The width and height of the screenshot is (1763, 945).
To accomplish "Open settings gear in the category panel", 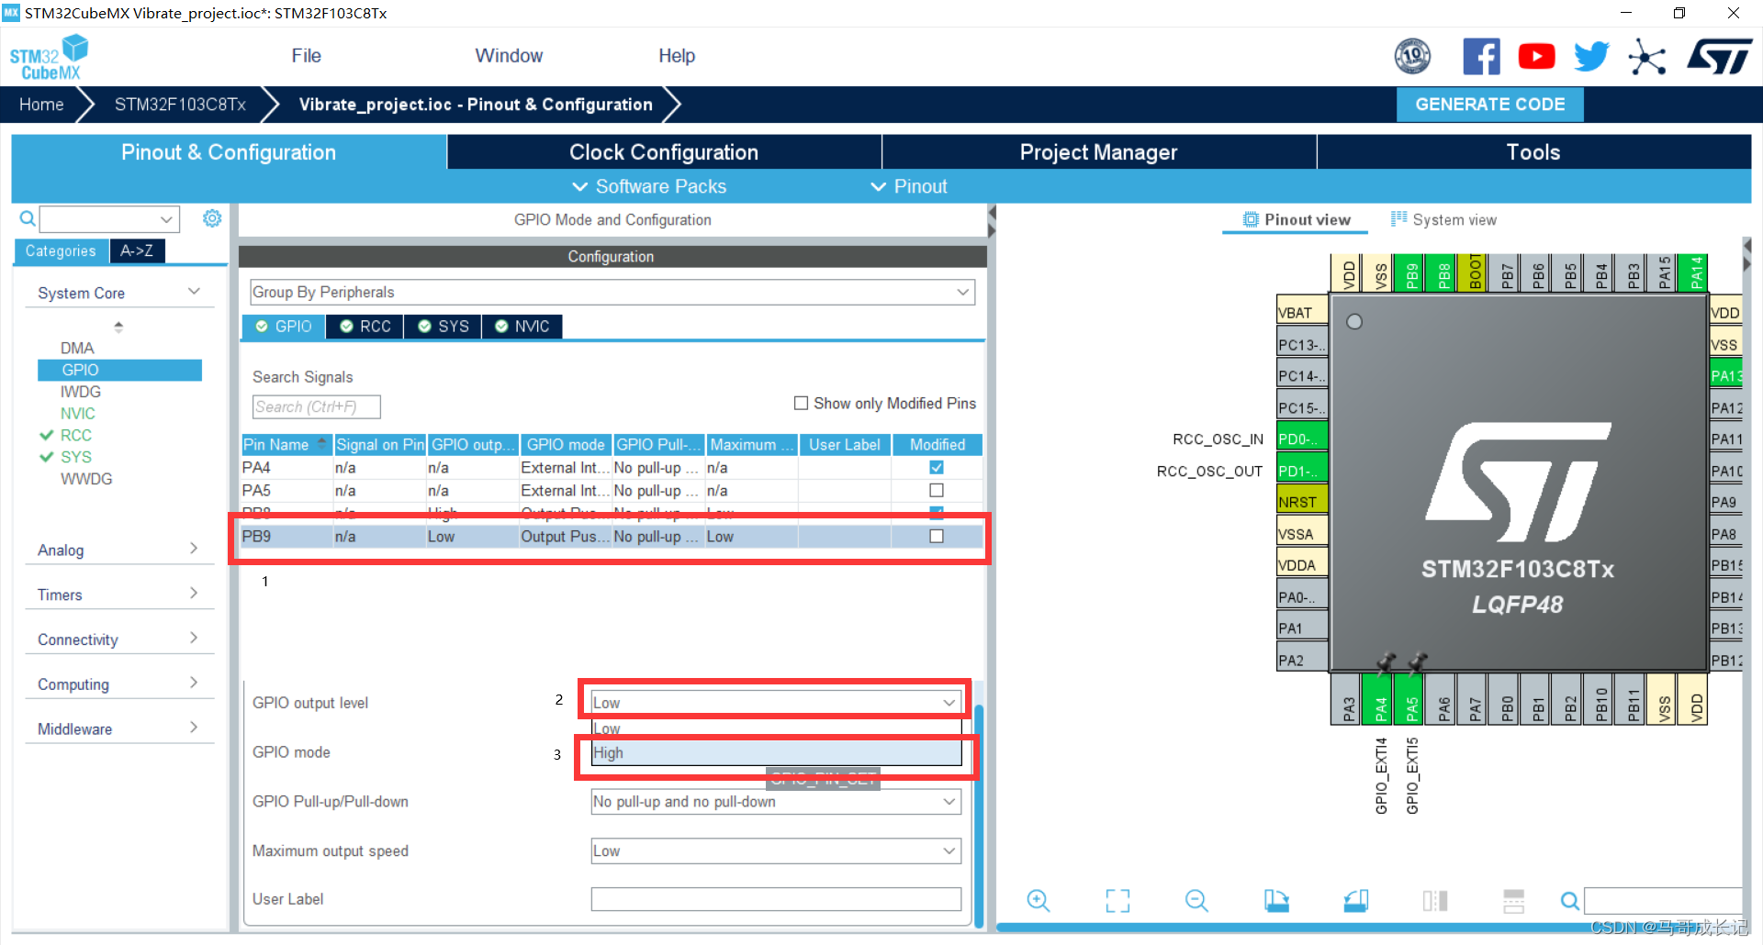I will point(212,218).
